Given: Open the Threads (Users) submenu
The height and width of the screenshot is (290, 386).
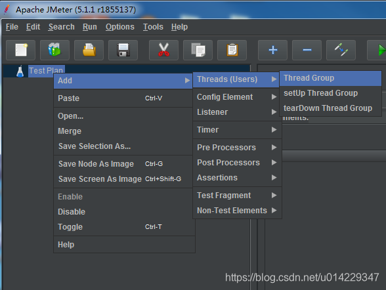Looking at the screenshot, I should (x=236, y=79).
